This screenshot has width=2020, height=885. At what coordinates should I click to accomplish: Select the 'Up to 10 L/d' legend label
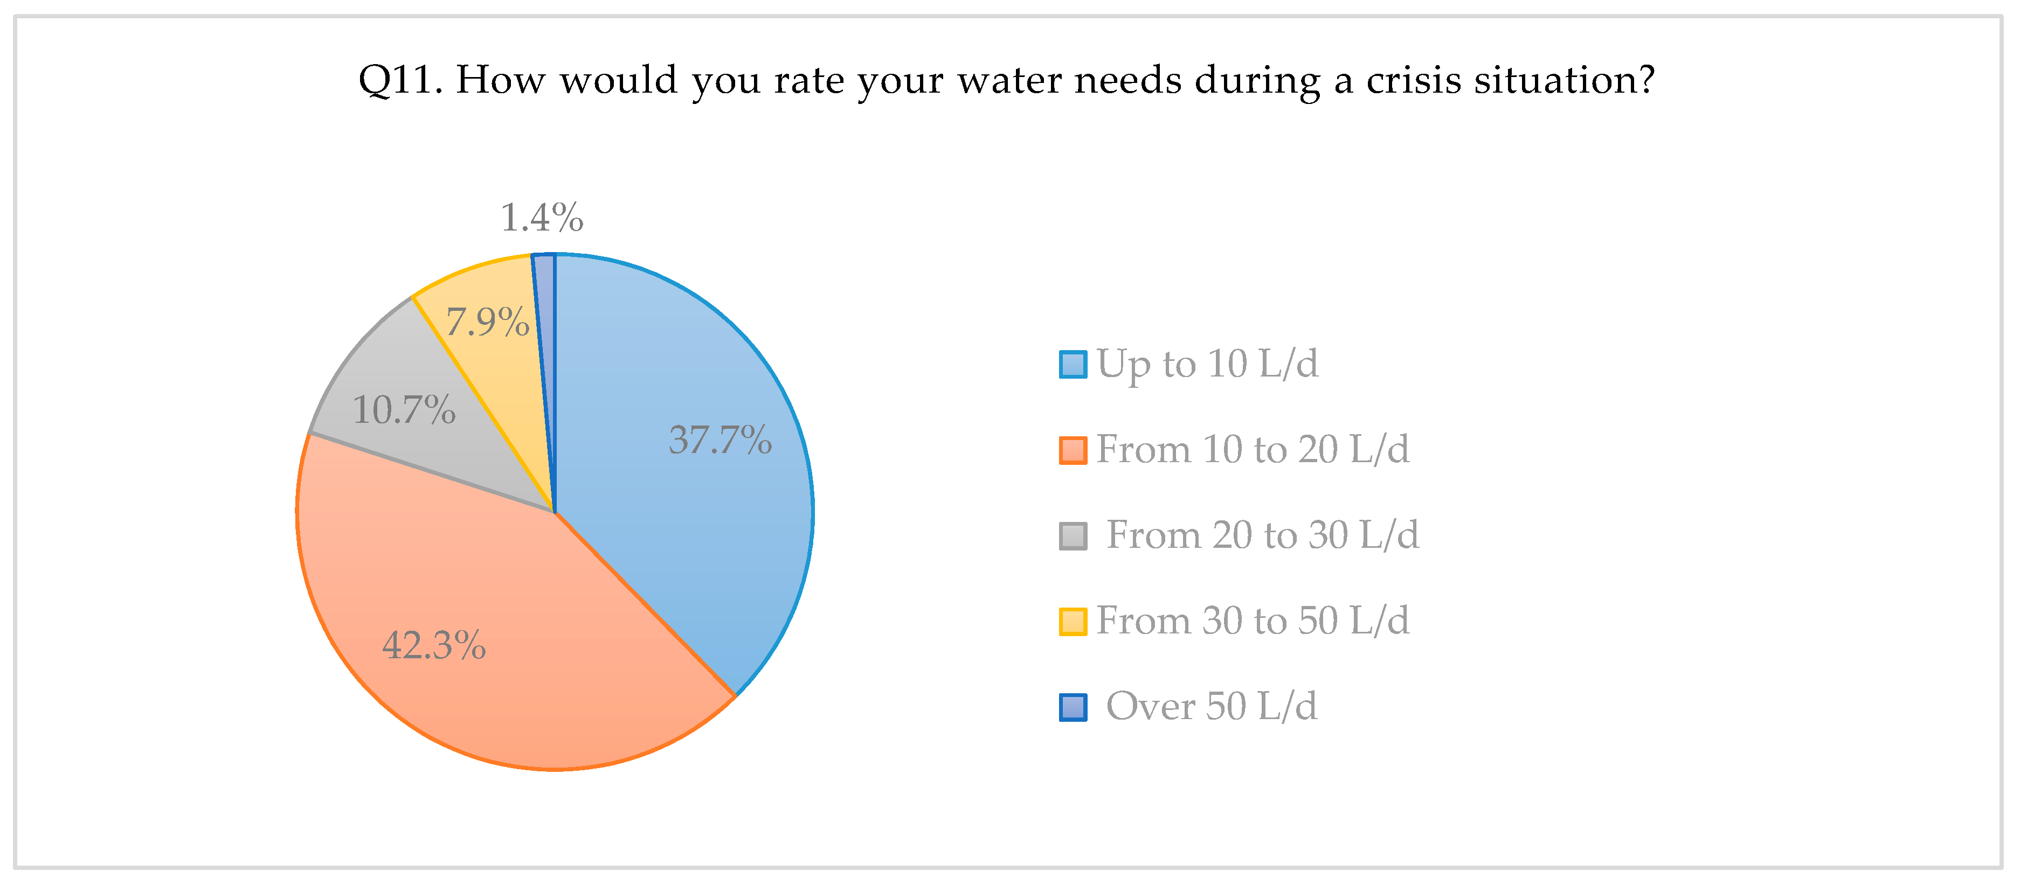click(1207, 365)
